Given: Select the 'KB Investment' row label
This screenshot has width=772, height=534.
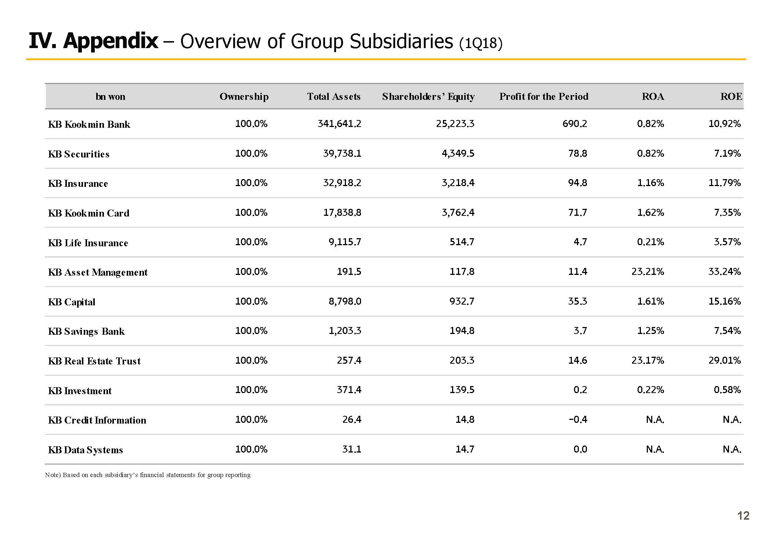Looking at the screenshot, I should click(x=80, y=391).
